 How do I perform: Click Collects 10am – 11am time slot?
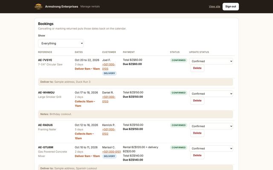pos(85,104)
